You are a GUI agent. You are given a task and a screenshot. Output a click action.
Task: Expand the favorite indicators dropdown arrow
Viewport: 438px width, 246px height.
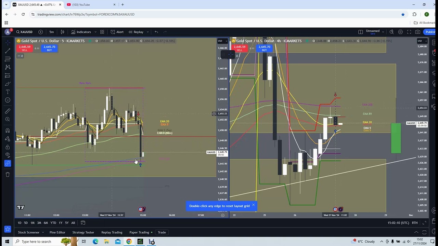pos(95,32)
